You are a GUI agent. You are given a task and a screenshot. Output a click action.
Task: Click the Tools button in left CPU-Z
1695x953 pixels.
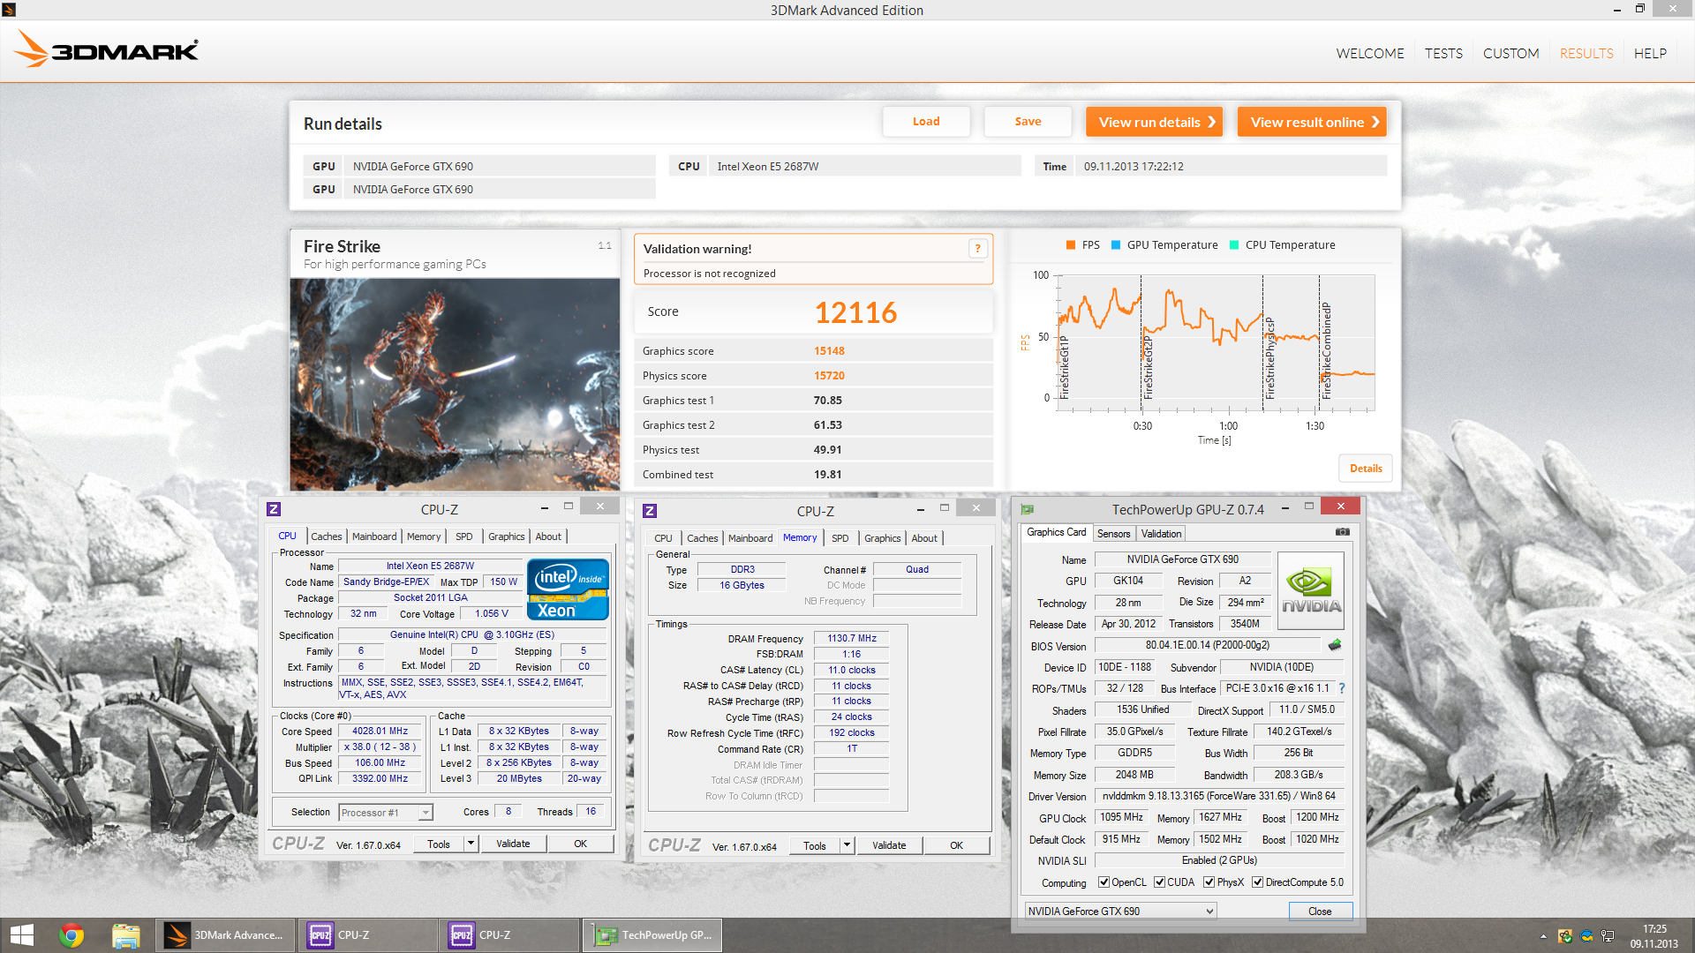439,844
